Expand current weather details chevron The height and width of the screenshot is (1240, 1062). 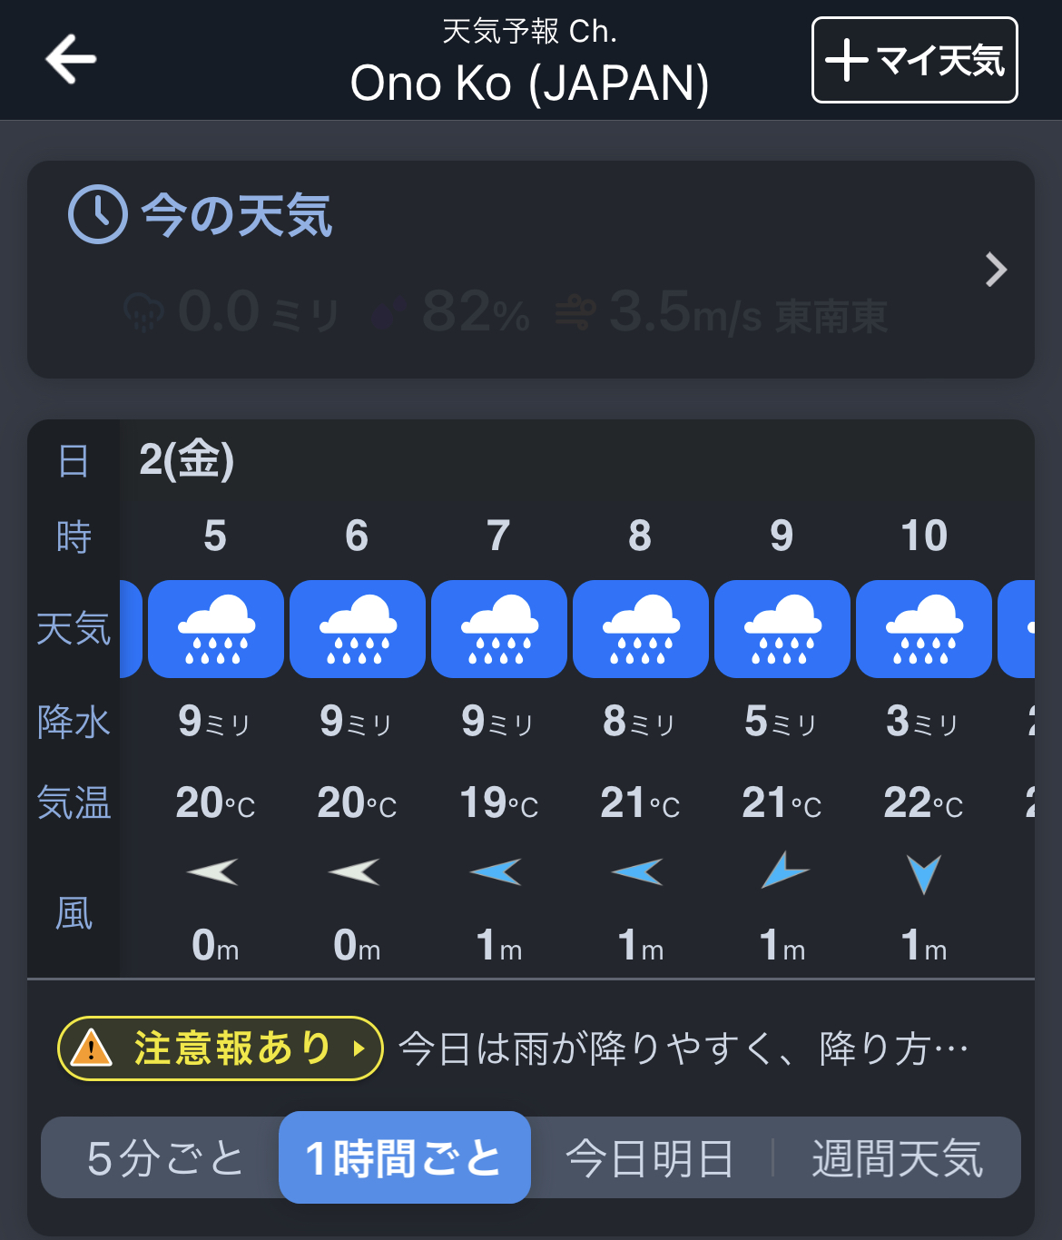(996, 270)
